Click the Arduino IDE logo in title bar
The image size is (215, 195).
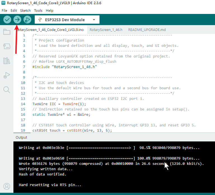pyautogui.click(x=3, y=3)
